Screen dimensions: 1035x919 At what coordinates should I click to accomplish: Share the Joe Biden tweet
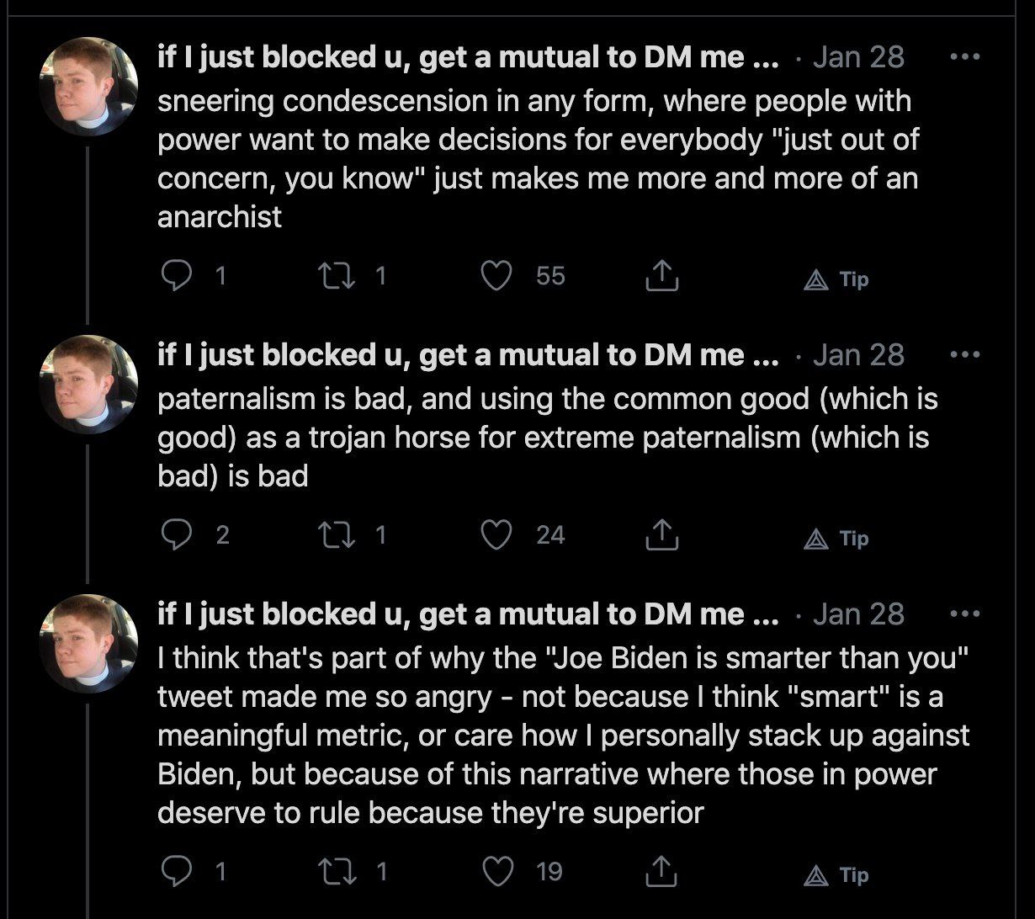(x=662, y=872)
